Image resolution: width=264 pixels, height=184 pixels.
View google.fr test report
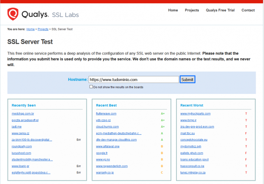pos(102,153)
